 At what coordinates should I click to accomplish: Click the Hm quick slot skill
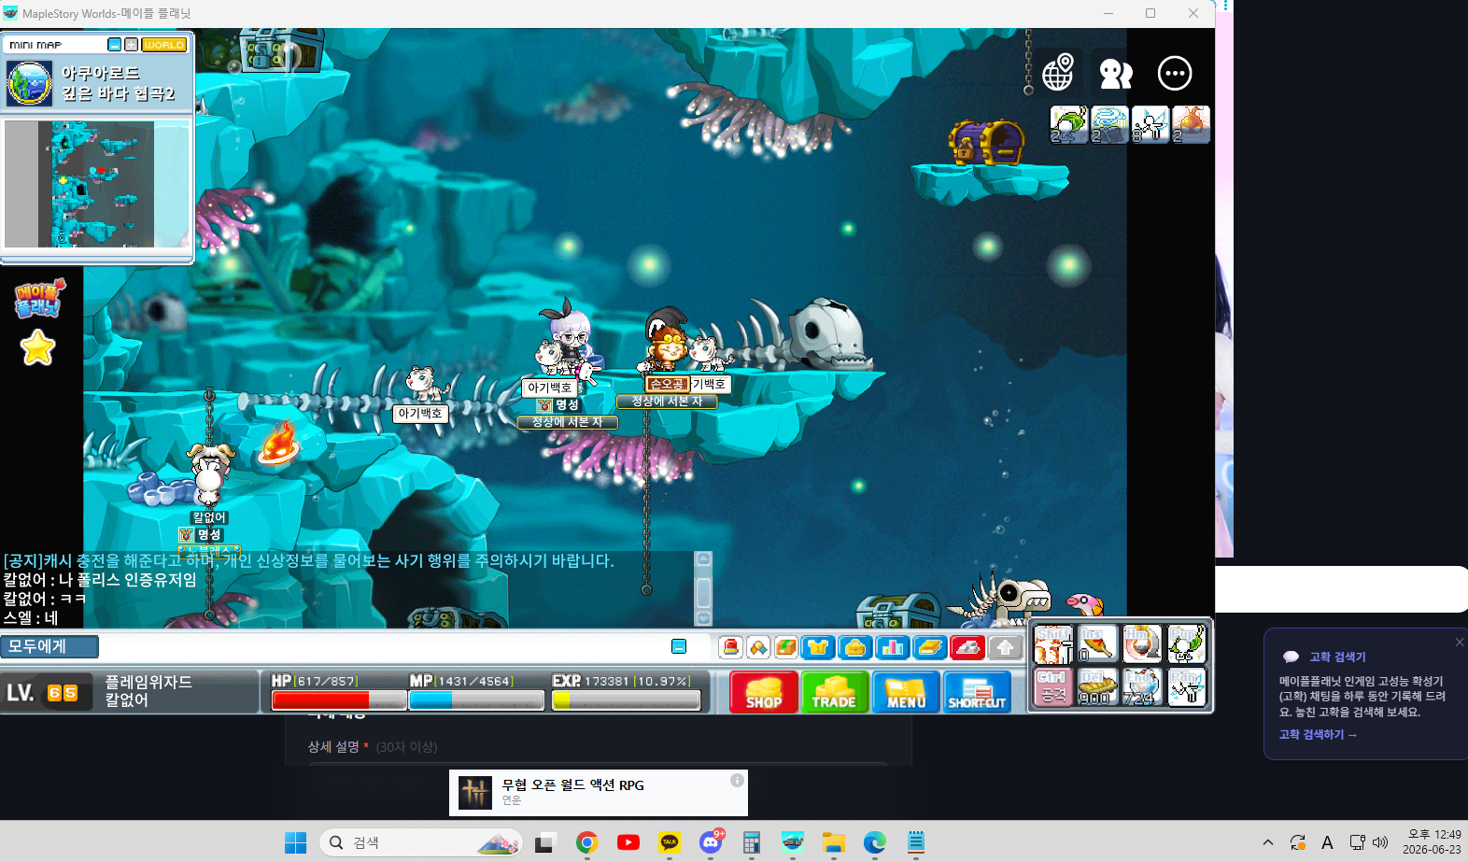tap(1142, 644)
